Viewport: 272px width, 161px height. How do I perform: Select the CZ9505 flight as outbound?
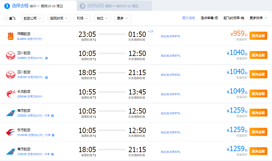click(x=258, y=113)
